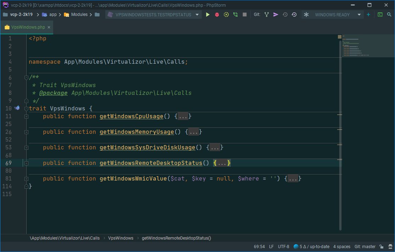
Task: Stop the running process with the square icon
Action: (244, 15)
